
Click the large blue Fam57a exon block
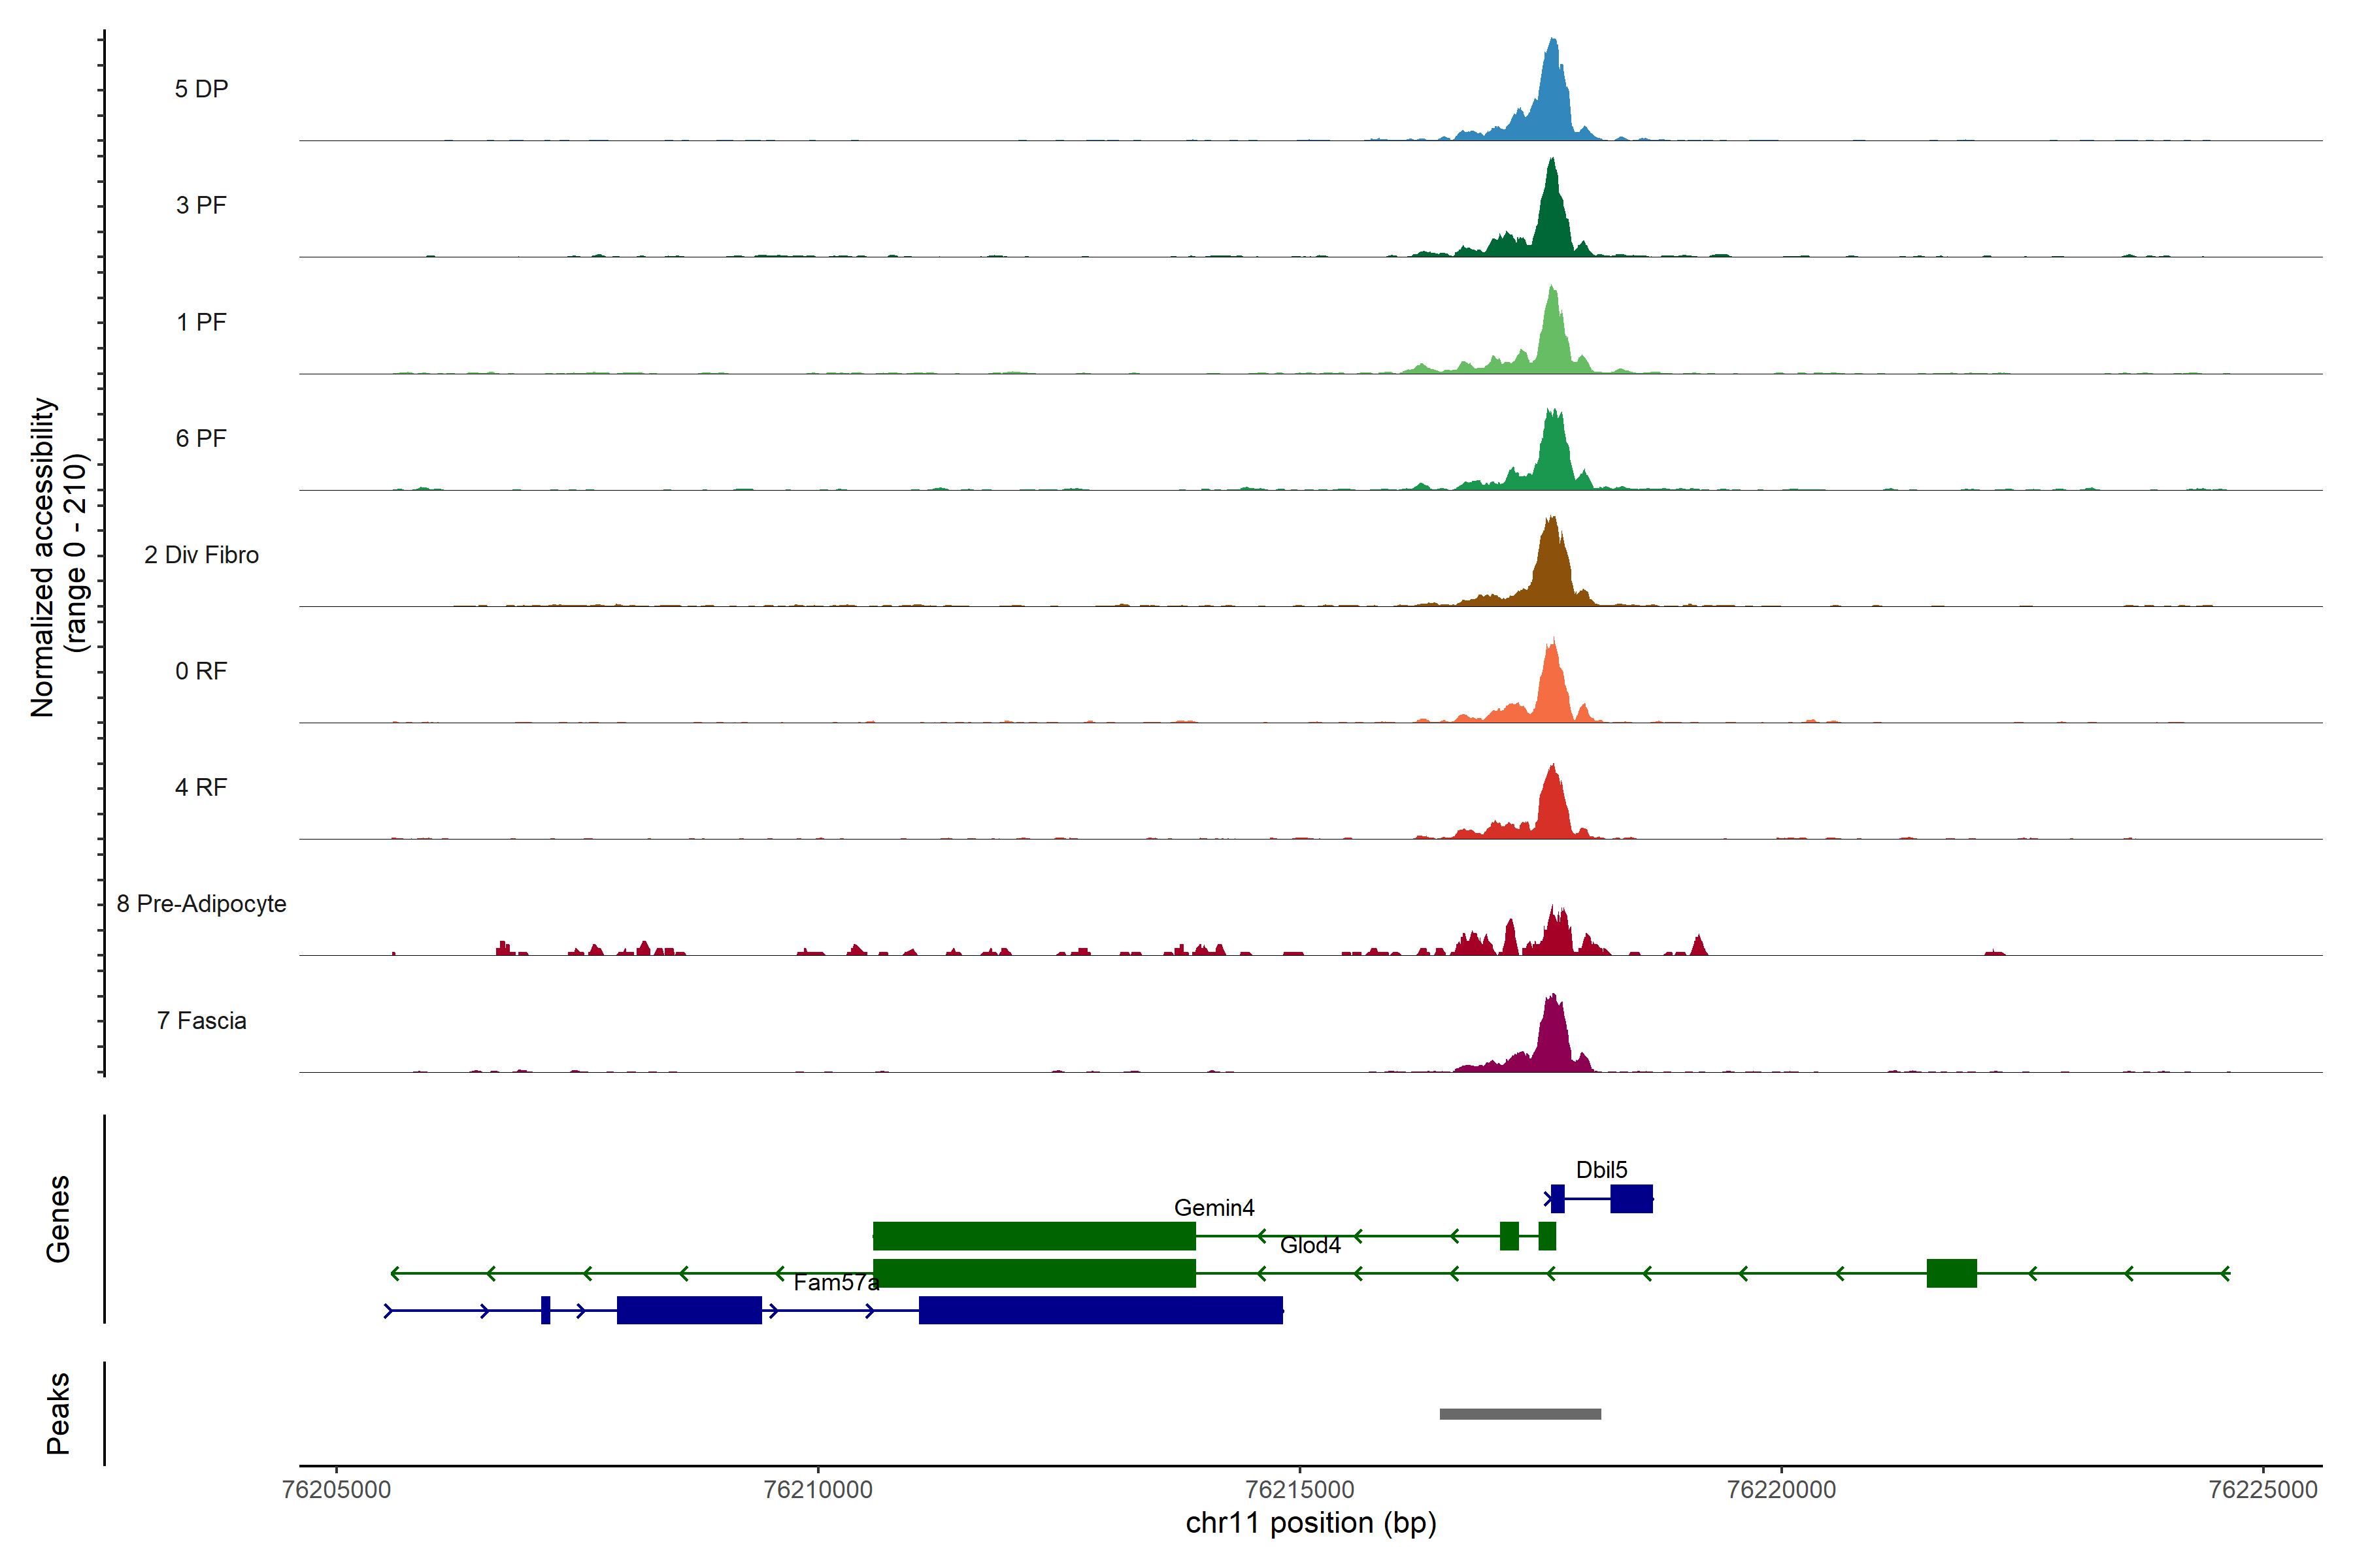[1101, 1310]
